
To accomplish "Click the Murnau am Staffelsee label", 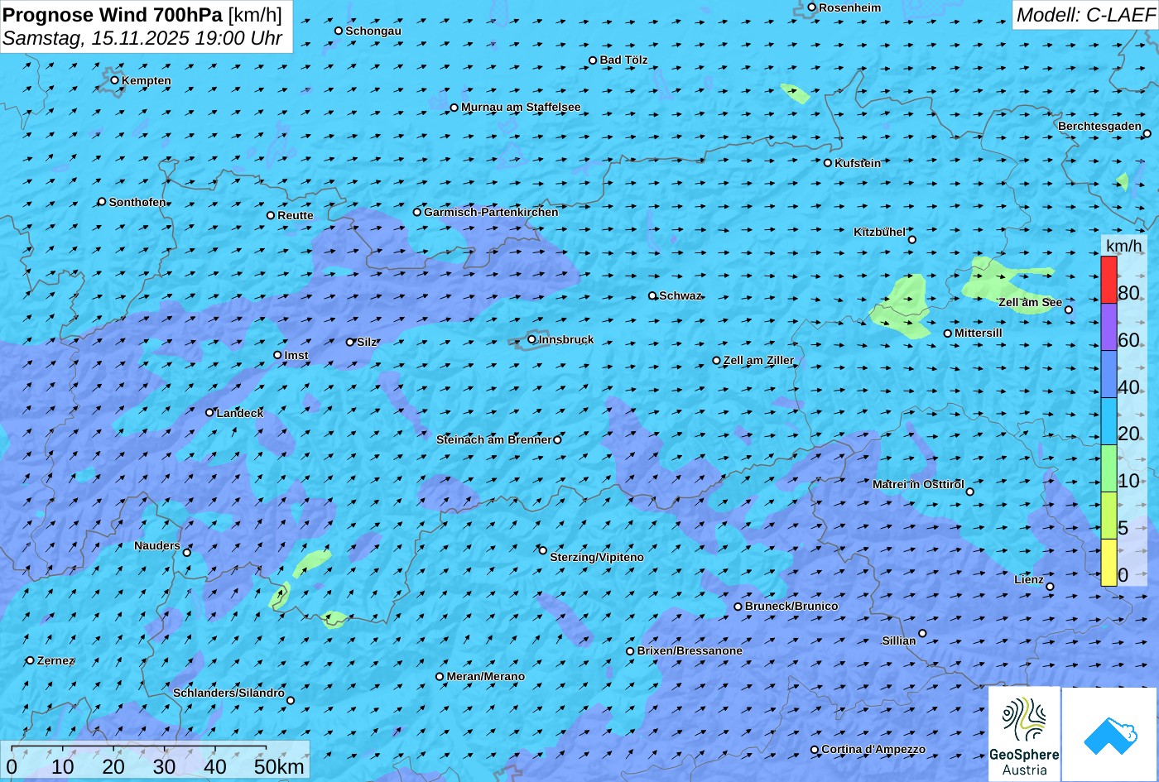I will 521,107.
